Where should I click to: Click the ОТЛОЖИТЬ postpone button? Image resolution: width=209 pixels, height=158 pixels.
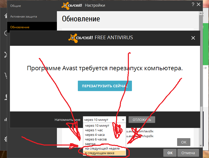click(x=142, y=120)
